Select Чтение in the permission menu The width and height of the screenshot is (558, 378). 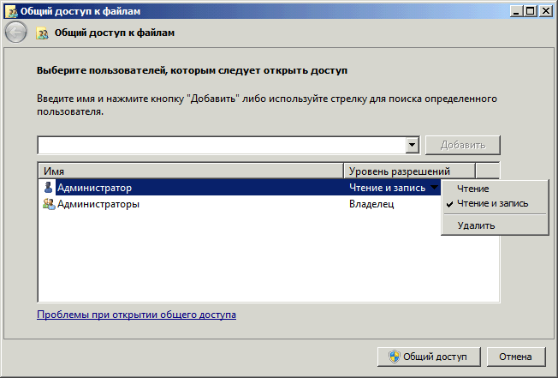click(x=495, y=189)
